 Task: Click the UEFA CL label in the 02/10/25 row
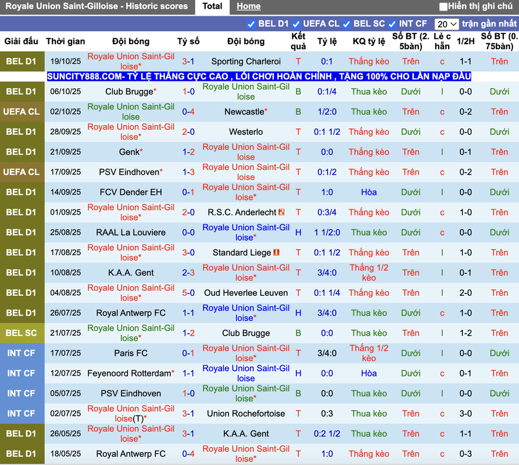tap(22, 112)
